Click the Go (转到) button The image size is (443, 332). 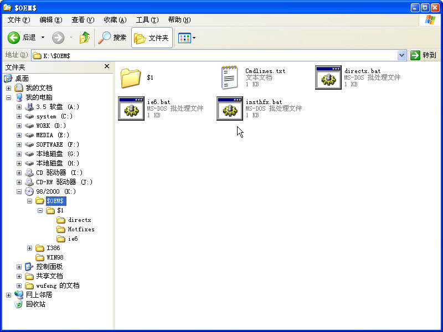click(424, 55)
